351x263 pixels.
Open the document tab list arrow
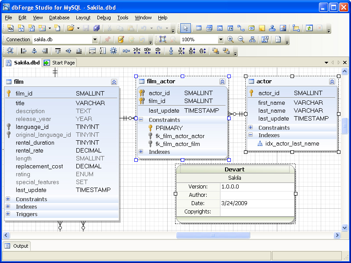click(326, 63)
